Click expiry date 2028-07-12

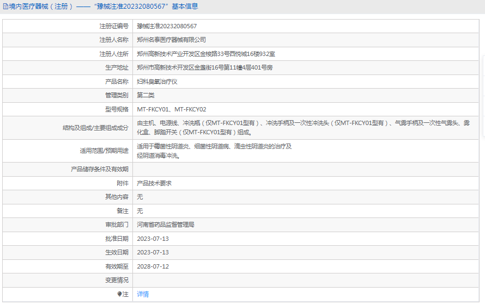pos(153,266)
